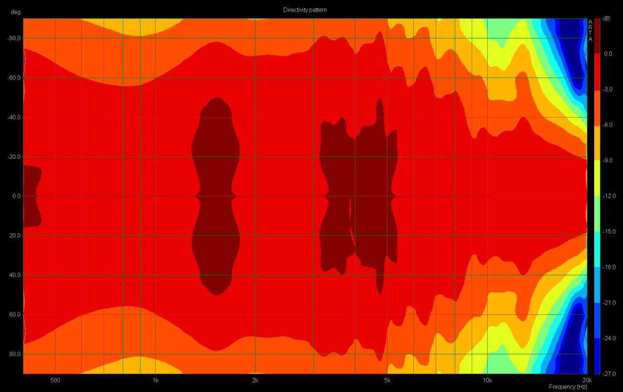This screenshot has width=623, height=392.
Task: Click the 0.0 degree axis tick label
Action: point(15,196)
